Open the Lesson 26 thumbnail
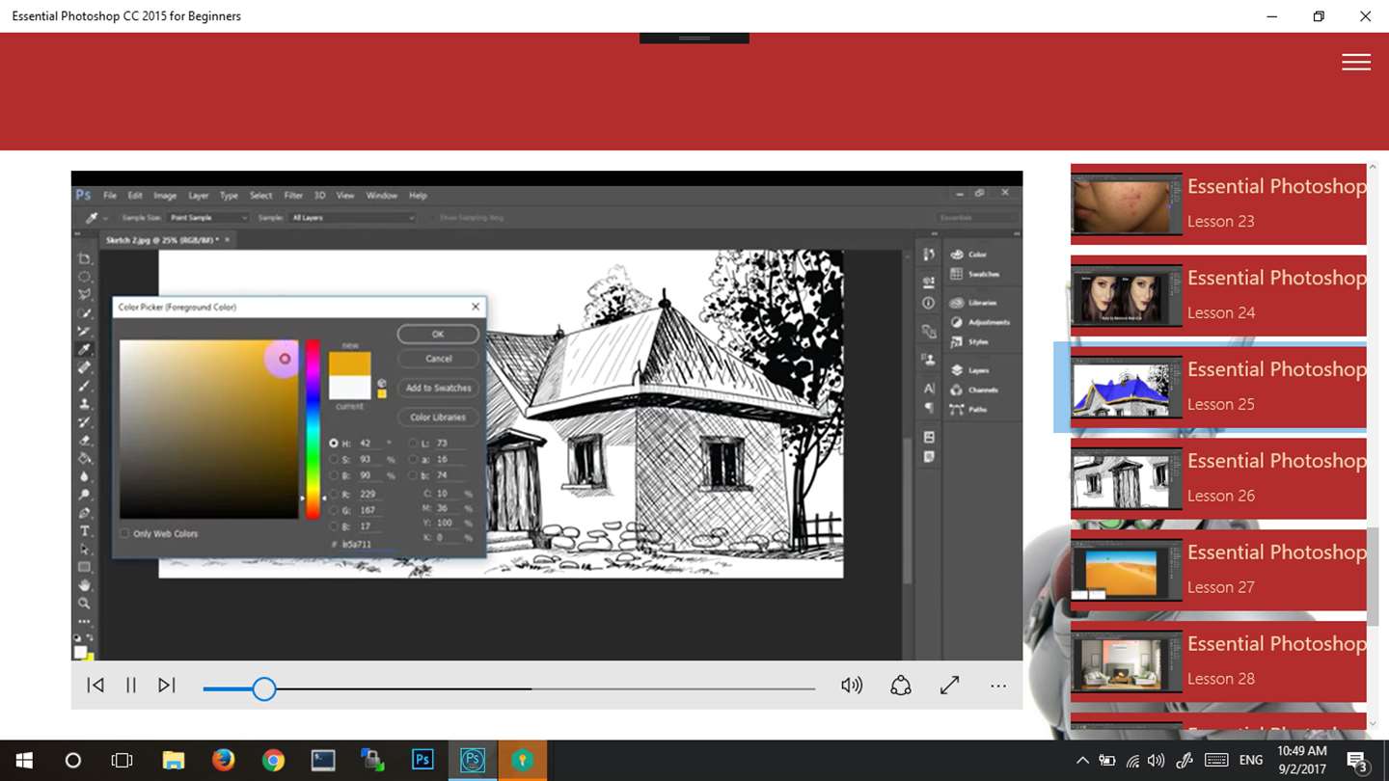This screenshot has height=781, width=1389. pyautogui.click(x=1127, y=479)
